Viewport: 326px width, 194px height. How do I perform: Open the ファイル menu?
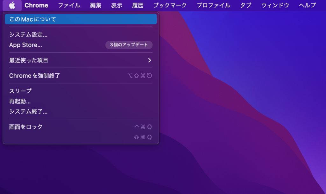pos(69,5)
